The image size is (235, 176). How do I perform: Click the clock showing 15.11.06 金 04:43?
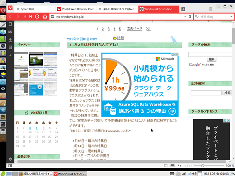[216, 174]
